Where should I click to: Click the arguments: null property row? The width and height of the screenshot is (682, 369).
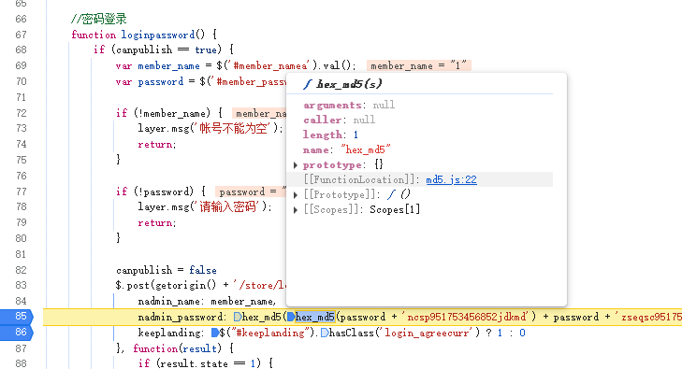(349, 105)
